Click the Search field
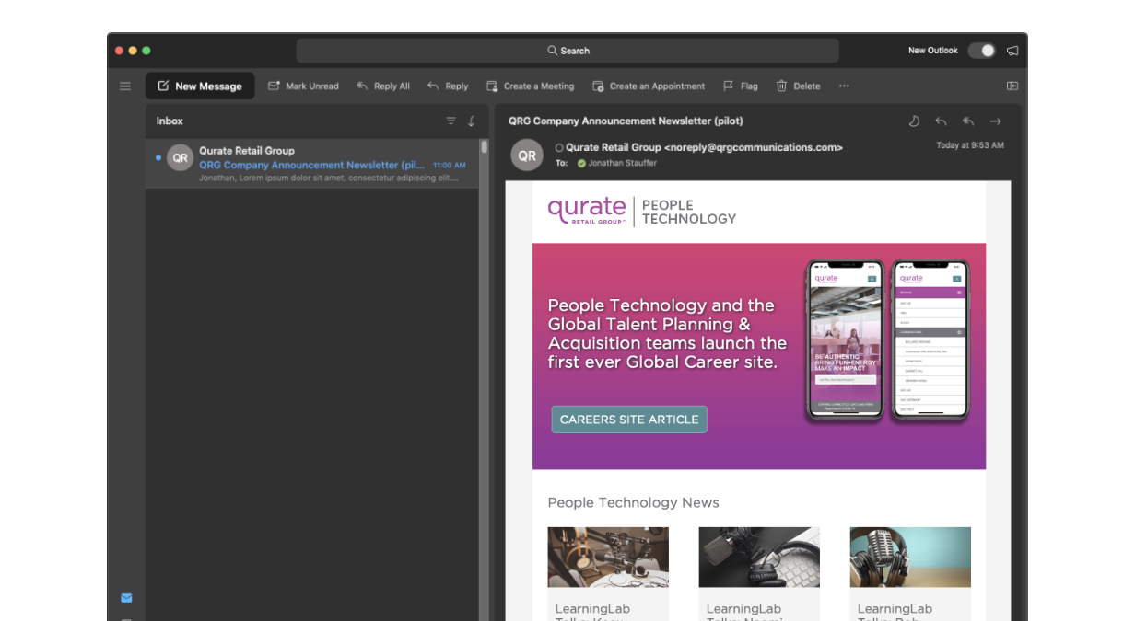The image size is (1135, 621). pos(567,51)
